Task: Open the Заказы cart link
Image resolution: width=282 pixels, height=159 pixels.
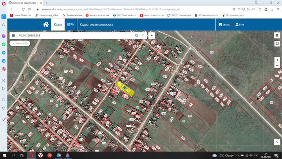Action: pos(224,24)
